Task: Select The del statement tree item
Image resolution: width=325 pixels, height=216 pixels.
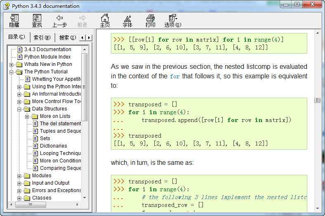Action: click(x=60, y=124)
